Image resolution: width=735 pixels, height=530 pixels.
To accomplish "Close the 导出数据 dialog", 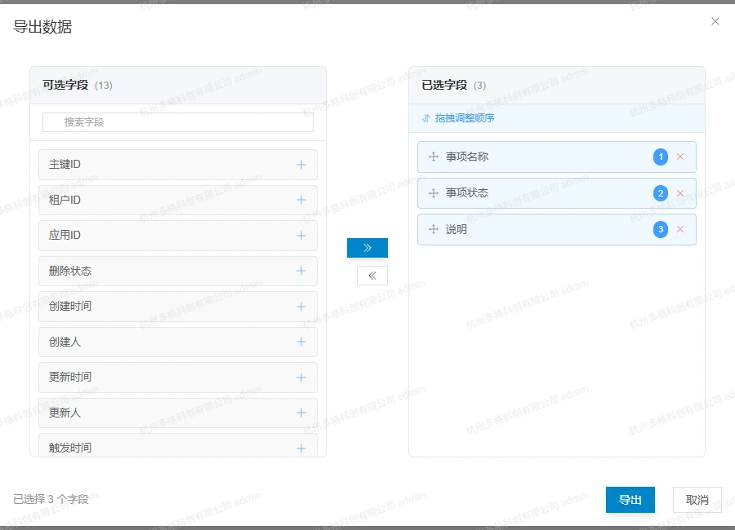I will click(x=715, y=21).
